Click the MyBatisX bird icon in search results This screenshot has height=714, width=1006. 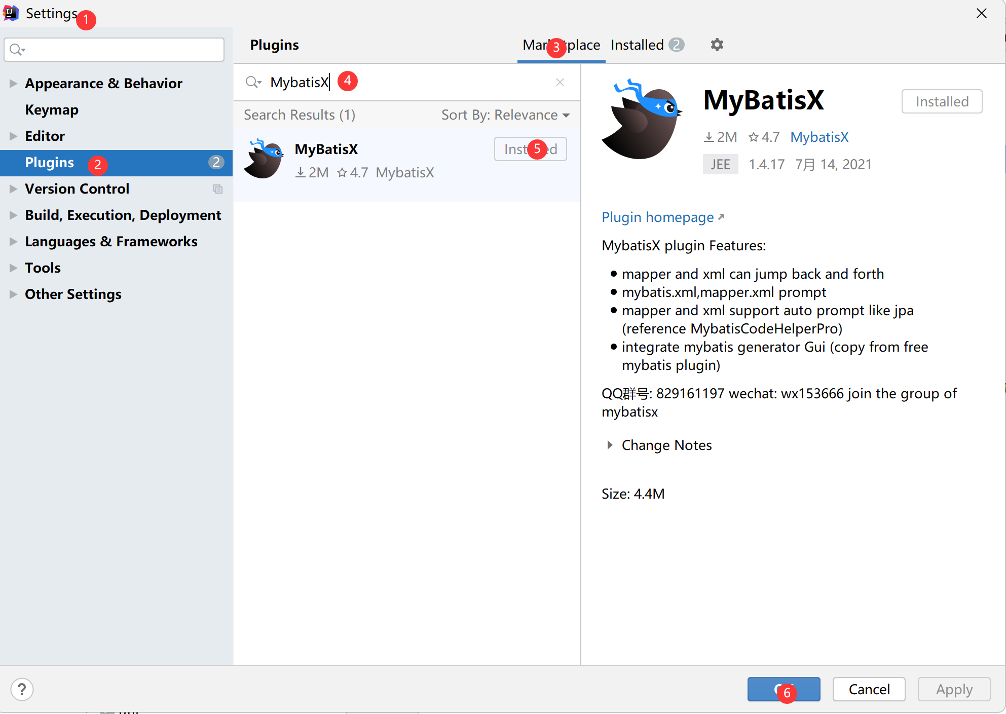[264, 159]
